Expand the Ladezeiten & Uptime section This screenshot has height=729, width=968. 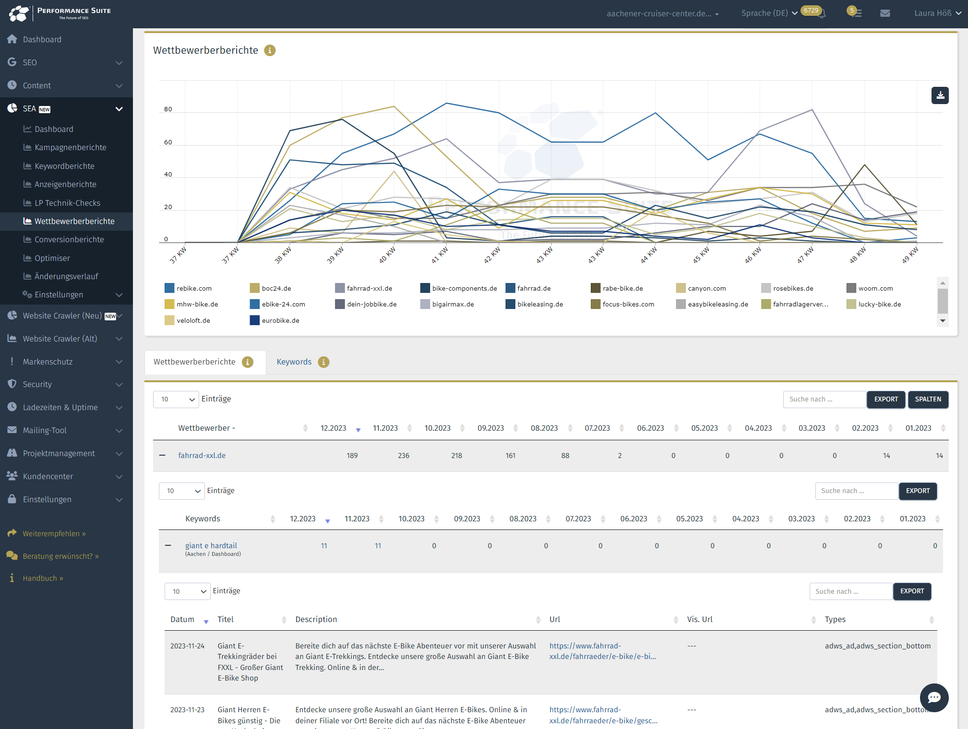pyautogui.click(x=66, y=407)
